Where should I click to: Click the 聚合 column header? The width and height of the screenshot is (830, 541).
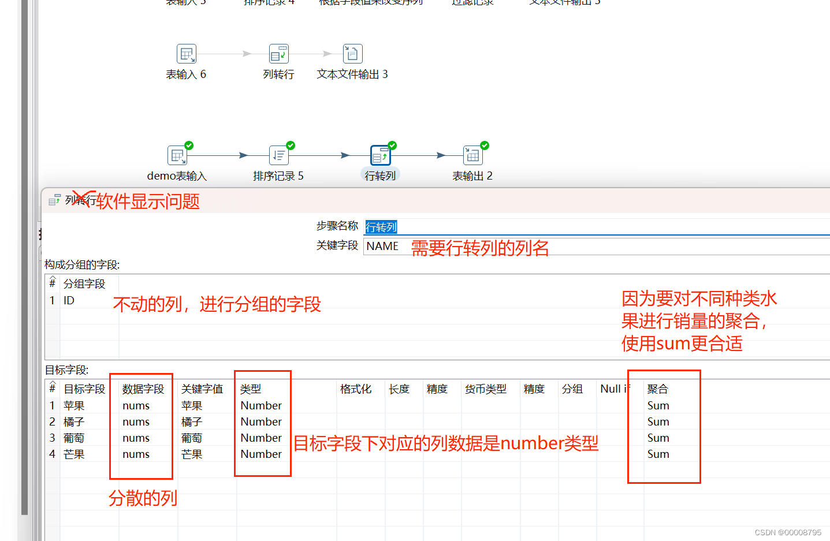tap(657, 389)
